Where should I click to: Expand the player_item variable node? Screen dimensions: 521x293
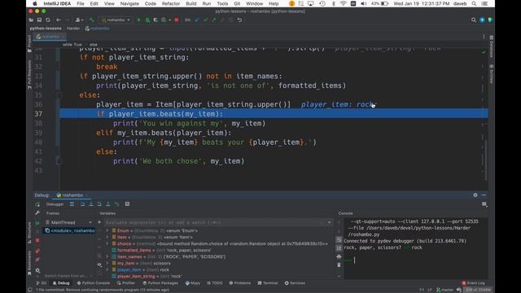[107, 269]
